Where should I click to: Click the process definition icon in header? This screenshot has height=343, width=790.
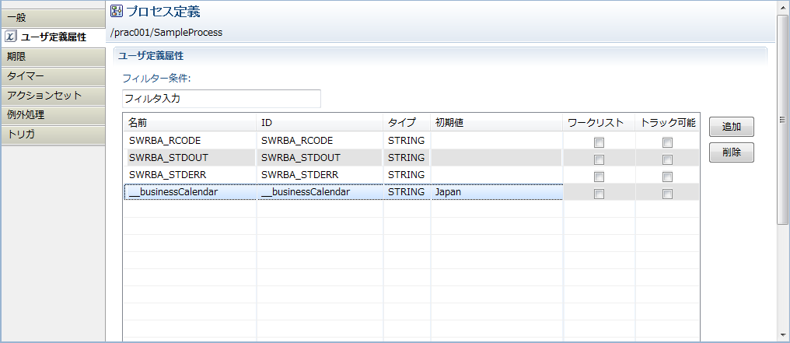117,11
